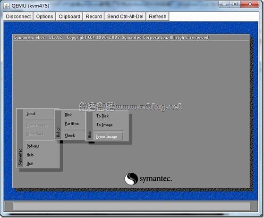264x218 pixels.
Task: Click the Disconnect button
Action: coord(18,17)
